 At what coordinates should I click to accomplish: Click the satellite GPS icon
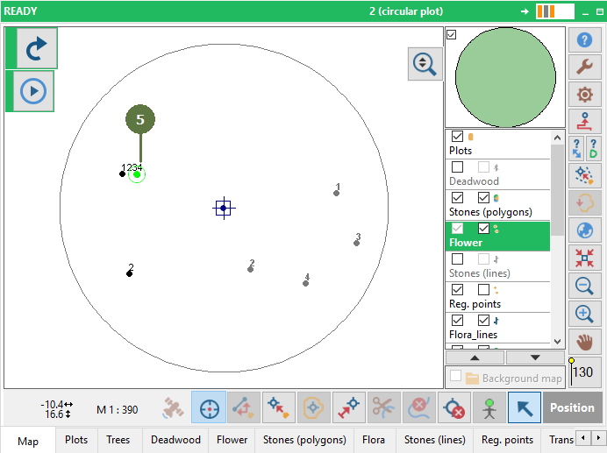point(173,407)
